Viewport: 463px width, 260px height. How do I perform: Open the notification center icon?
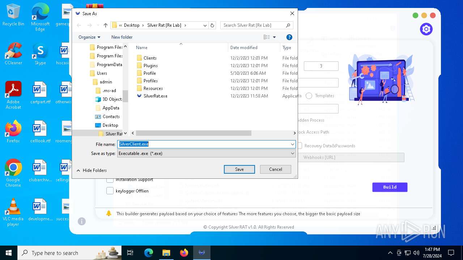pos(451,253)
